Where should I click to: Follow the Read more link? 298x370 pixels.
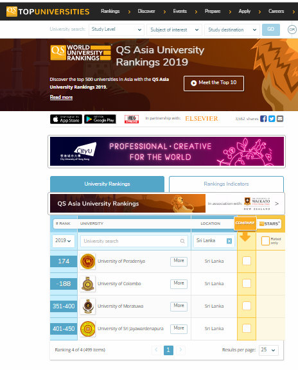pyautogui.click(x=61, y=97)
